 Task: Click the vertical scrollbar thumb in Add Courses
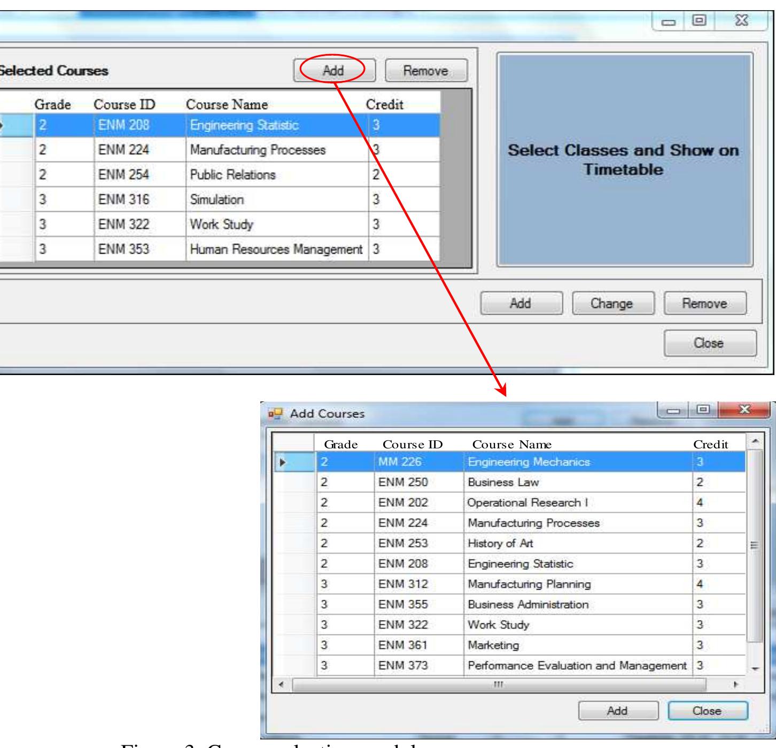tap(755, 546)
